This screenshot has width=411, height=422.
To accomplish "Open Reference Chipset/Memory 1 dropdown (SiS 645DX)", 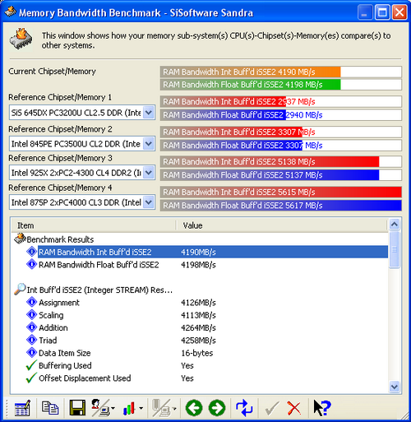I will point(149,113).
